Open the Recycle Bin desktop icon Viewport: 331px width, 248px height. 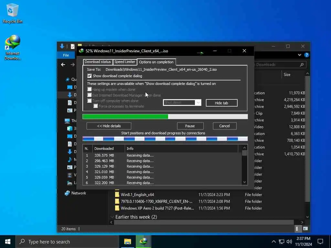click(x=12, y=13)
